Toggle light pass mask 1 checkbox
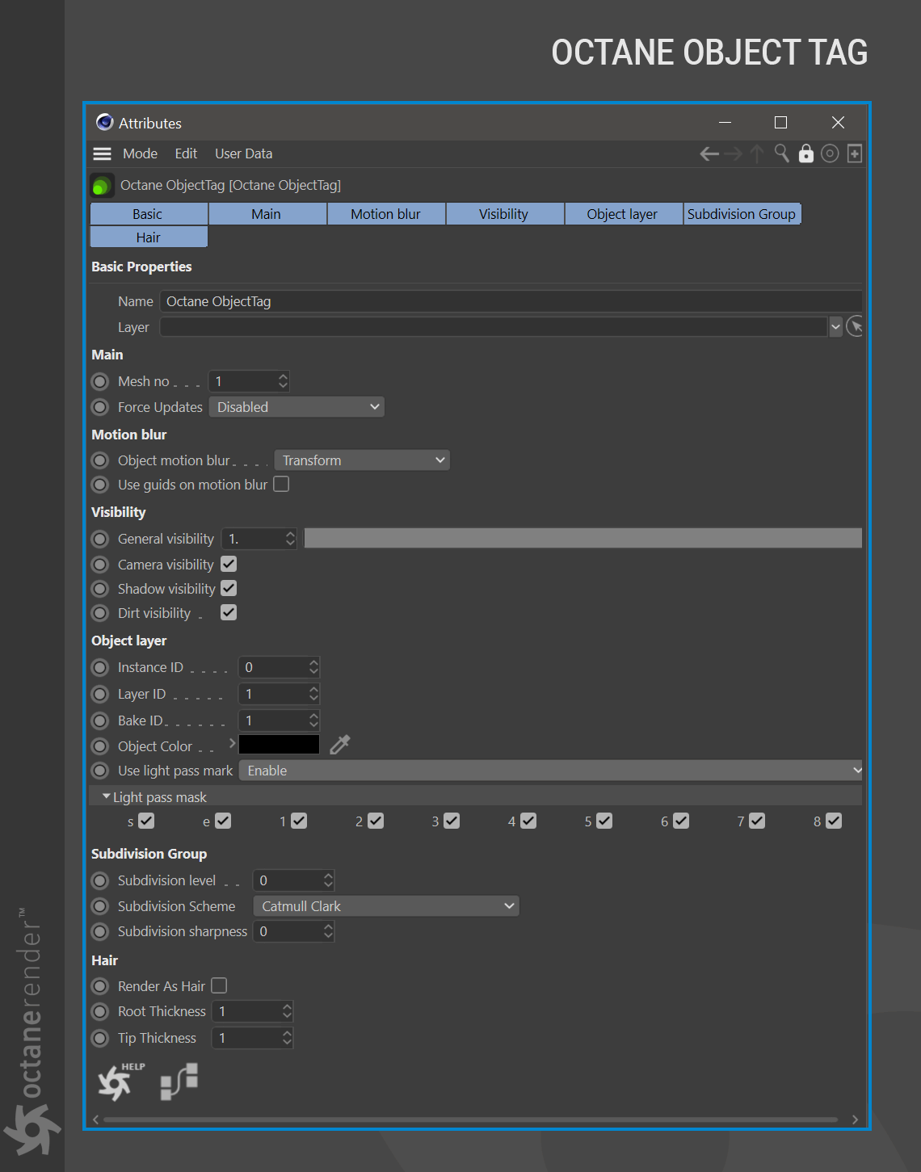Viewport: 921px width, 1172px height. (x=299, y=821)
